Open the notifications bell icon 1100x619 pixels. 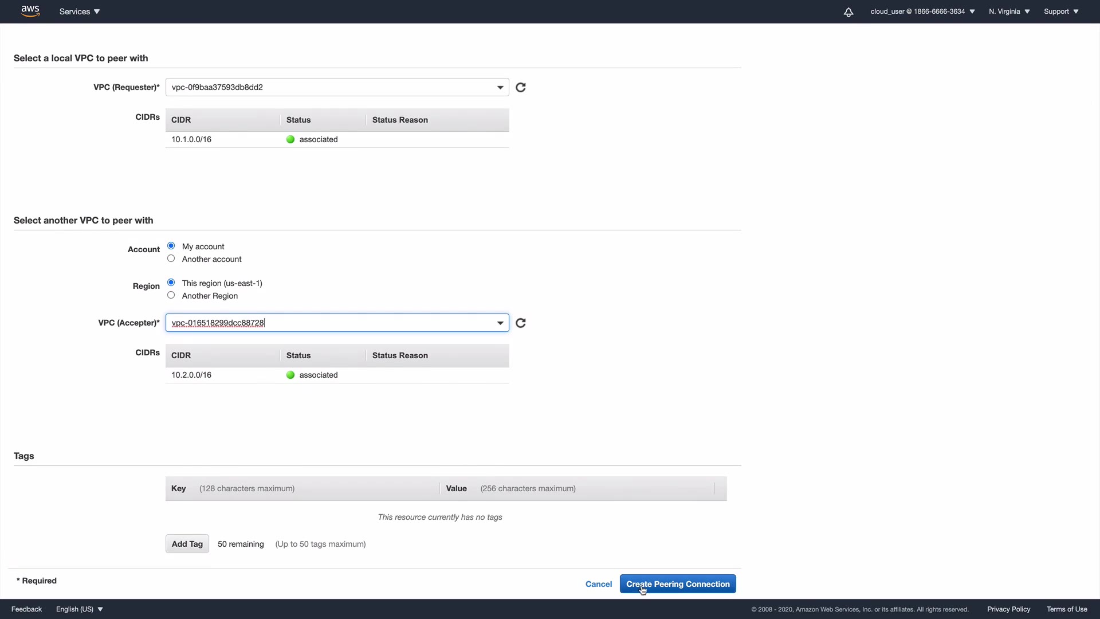click(x=848, y=12)
